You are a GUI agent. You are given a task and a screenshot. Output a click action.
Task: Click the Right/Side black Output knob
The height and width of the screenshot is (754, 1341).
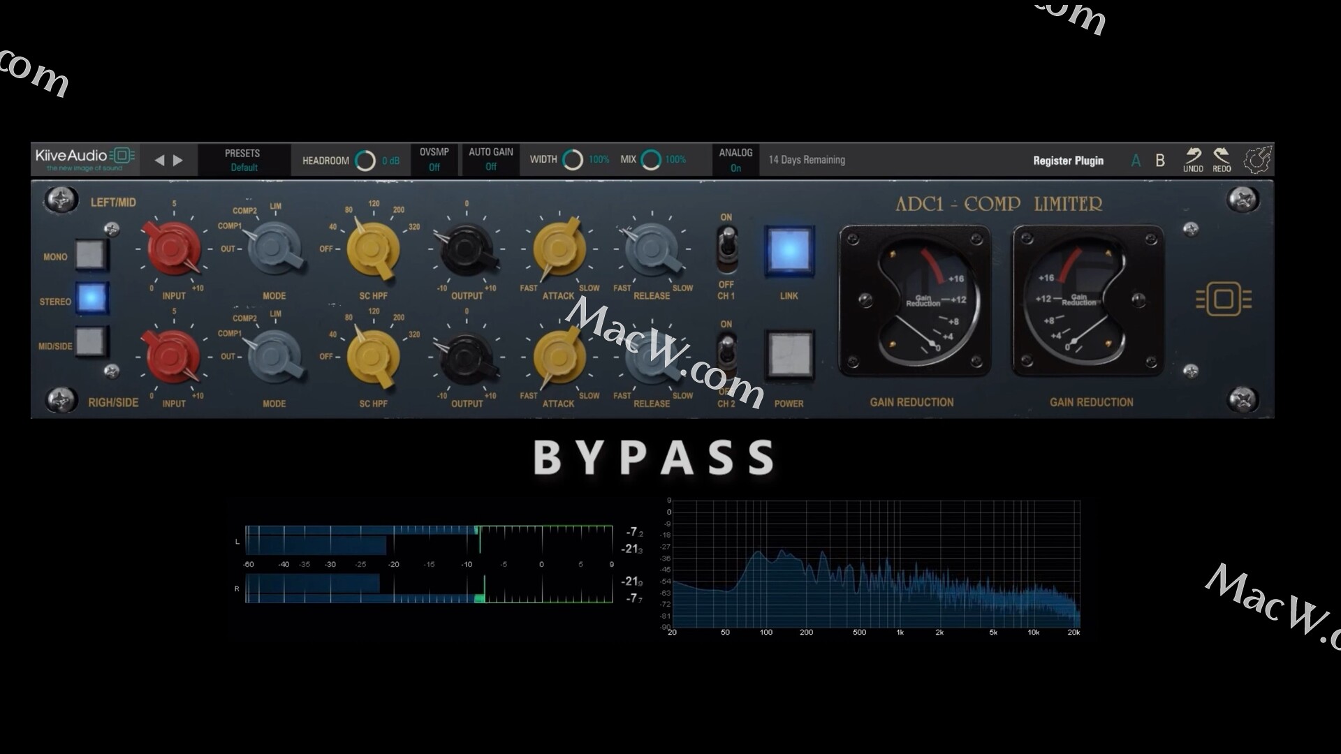coord(467,357)
